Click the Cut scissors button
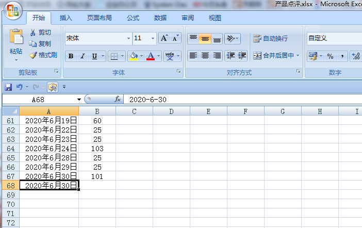Viewport: 362px width, 228px height. [40, 32]
